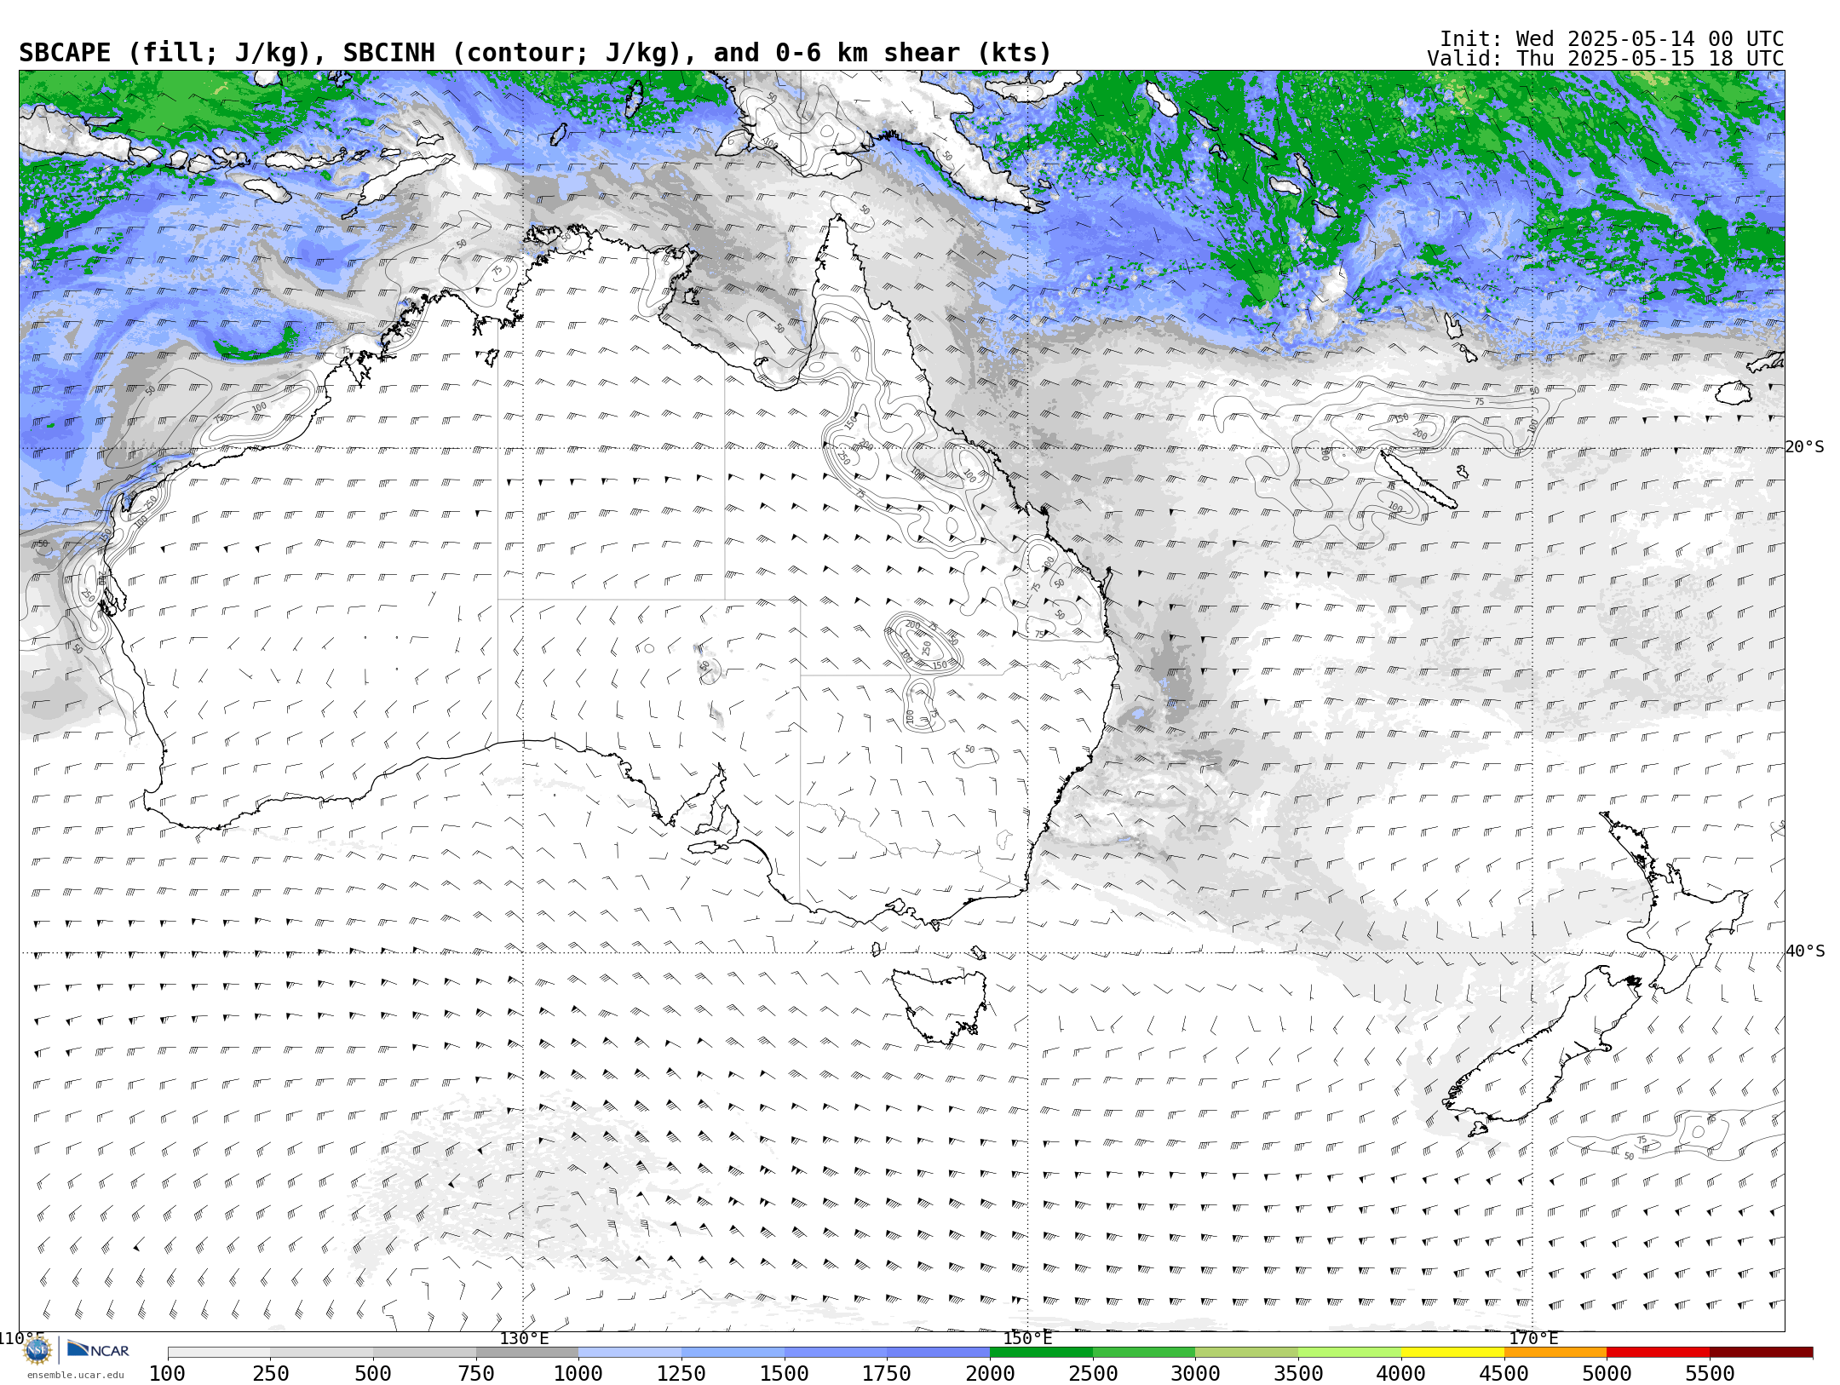Click the 100 colorbar tick label

point(168,1374)
